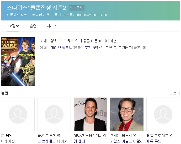Click the Clone Wars Season 2 poster
The image size is (181, 144).
(x=18, y=61)
